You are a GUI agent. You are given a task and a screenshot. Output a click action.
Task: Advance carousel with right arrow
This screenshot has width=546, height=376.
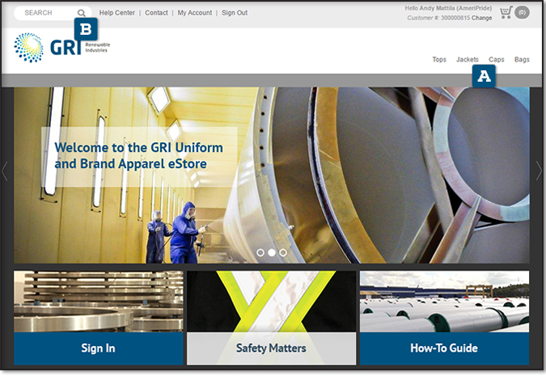(539, 171)
